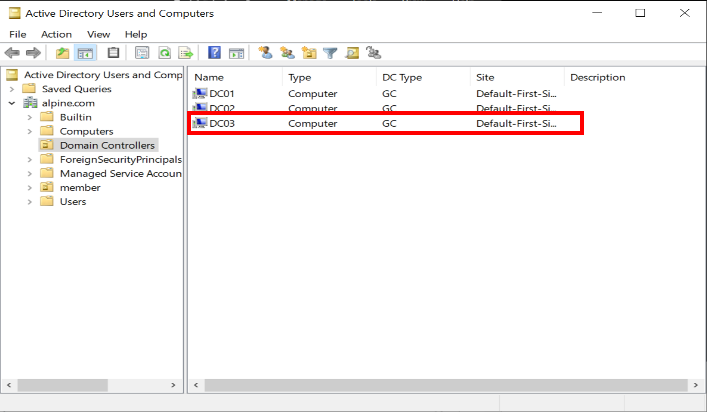
Task: Click the Export List toolbar icon
Action: 186,53
